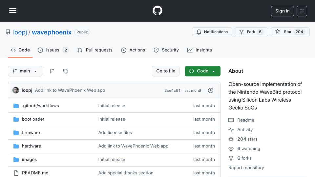Switch to the Issues tab

[53, 50]
